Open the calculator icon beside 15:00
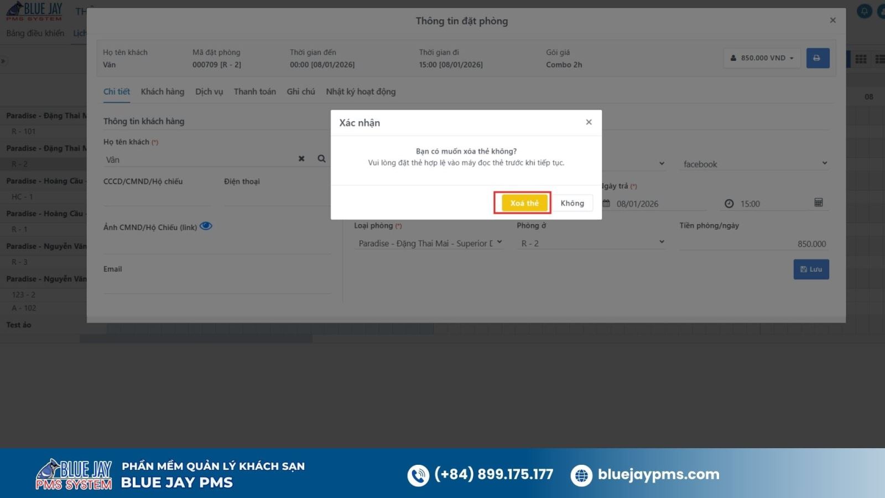Screen dimensions: 885x498 [819, 203]
